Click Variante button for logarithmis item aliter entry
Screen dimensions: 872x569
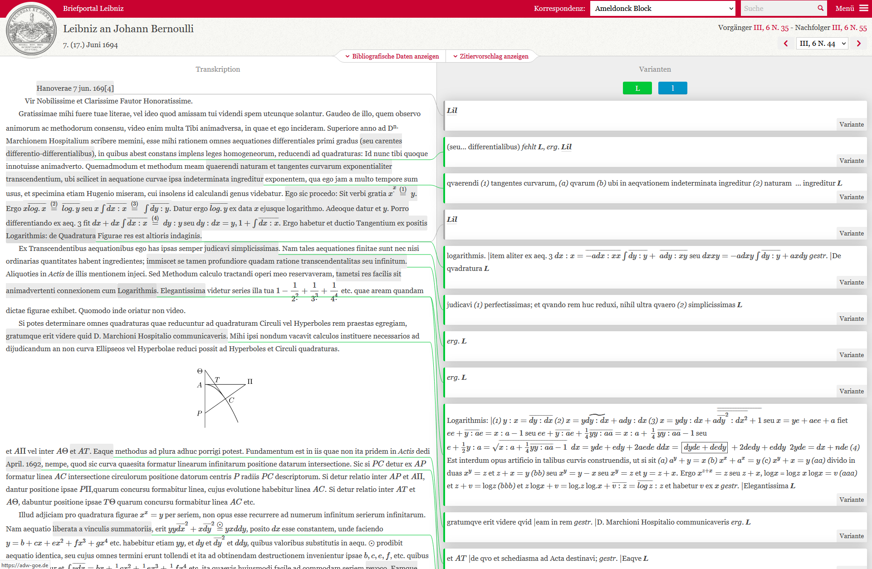pos(851,282)
